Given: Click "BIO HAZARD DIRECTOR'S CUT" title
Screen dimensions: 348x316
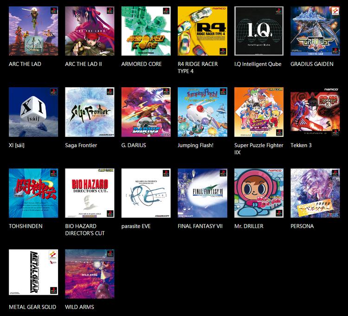Looking at the screenshot, I should pos(85,230).
